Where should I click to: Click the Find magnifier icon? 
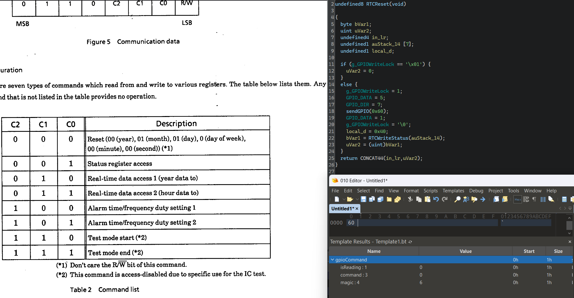[x=457, y=199]
